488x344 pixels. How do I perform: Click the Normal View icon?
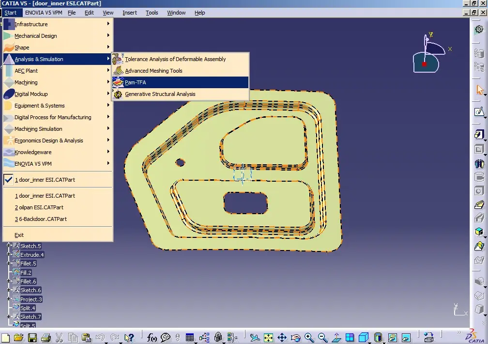[x=336, y=338]
